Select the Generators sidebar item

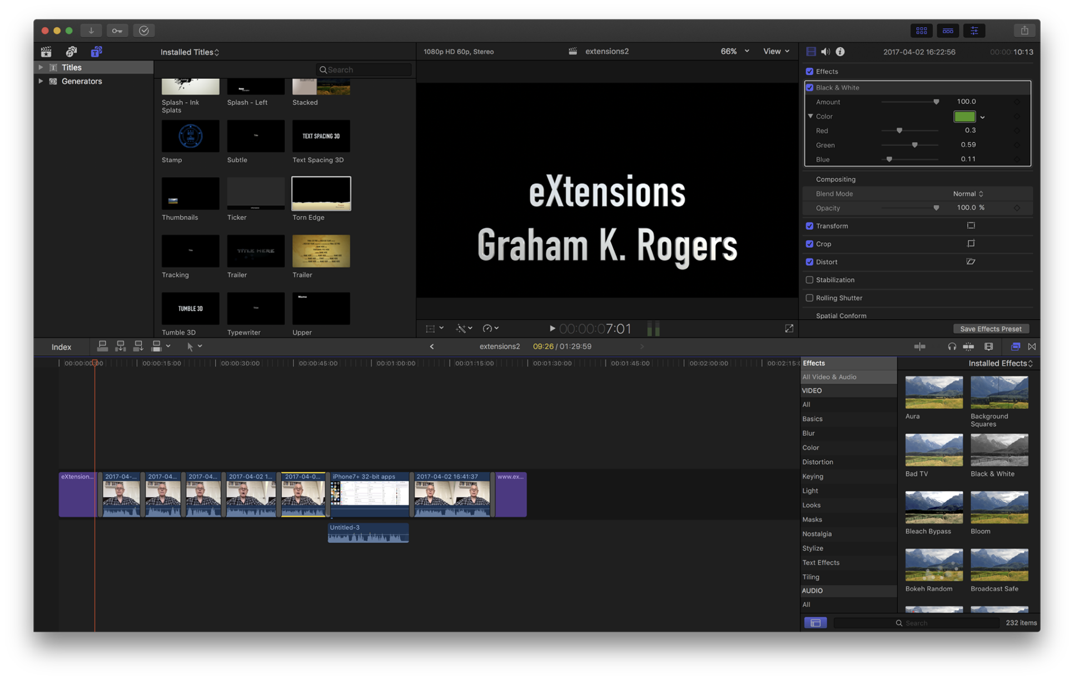coord(81,81)
